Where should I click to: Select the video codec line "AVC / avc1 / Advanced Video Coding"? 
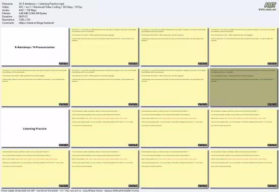coord(40,7)
